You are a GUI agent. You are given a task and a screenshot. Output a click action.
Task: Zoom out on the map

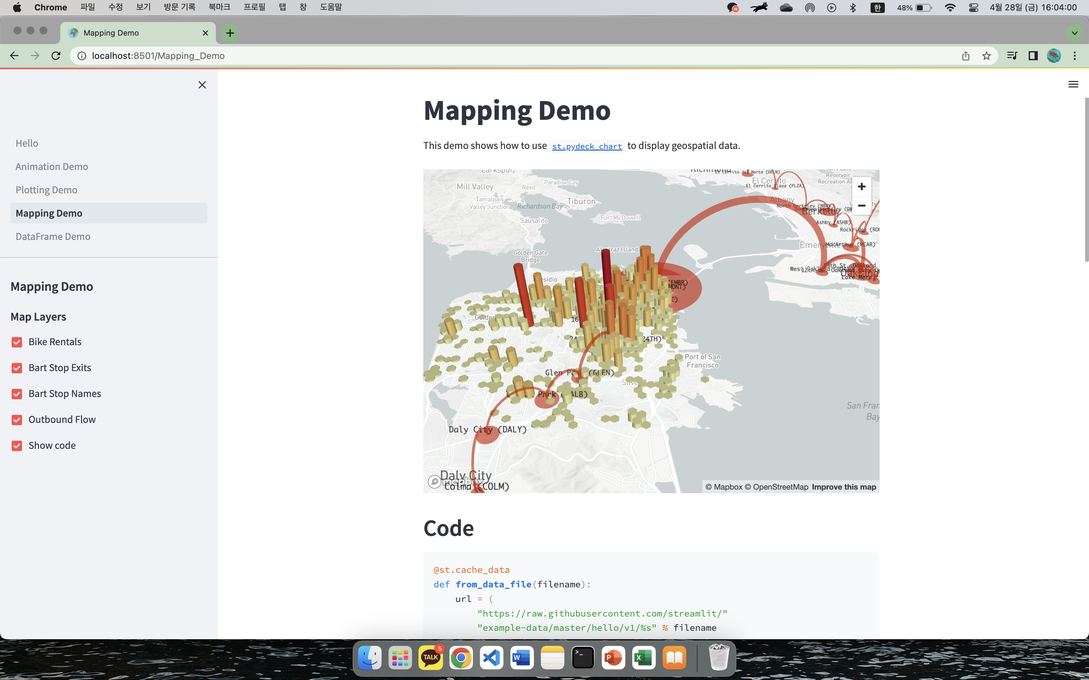[861, 206]
